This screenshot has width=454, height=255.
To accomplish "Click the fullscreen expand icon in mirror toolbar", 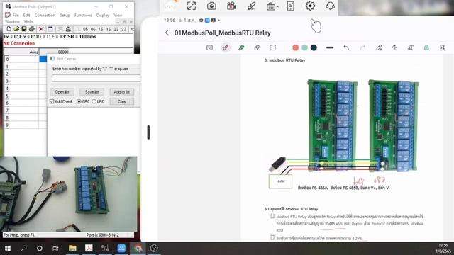I will click(x=192, y=6).
